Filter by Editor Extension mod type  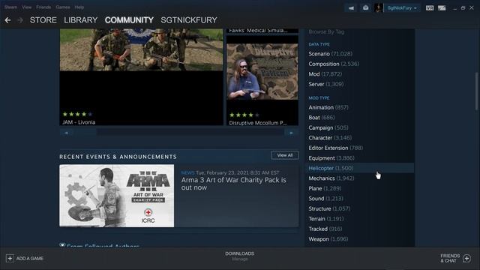[x=335, y=148]
